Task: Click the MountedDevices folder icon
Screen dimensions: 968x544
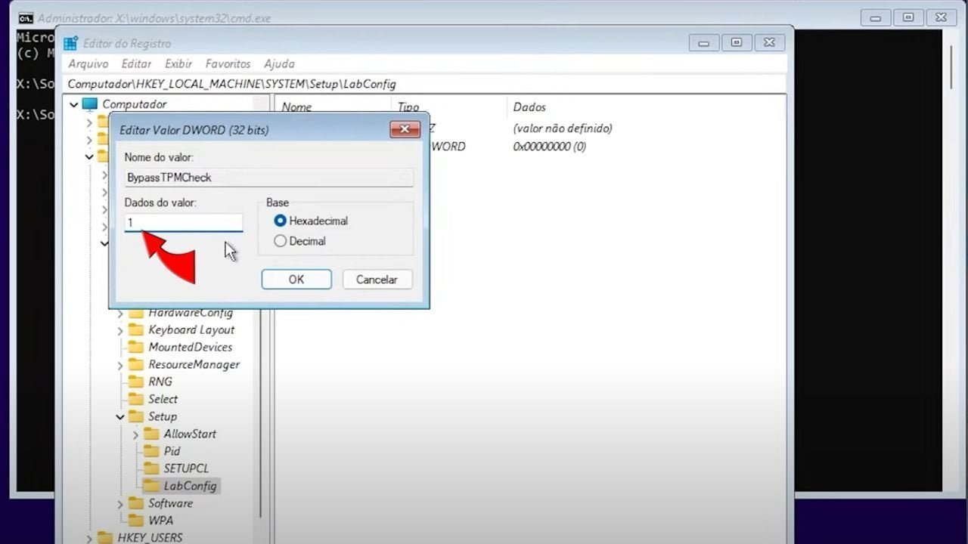Action: (136, 347)
